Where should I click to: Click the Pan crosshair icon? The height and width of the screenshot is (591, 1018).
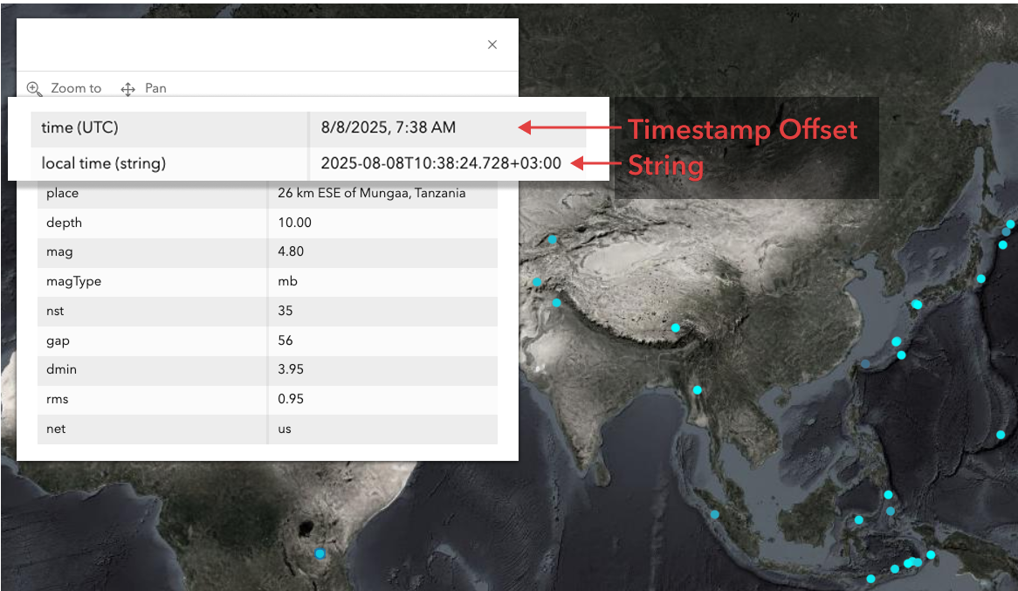point(127,87)
